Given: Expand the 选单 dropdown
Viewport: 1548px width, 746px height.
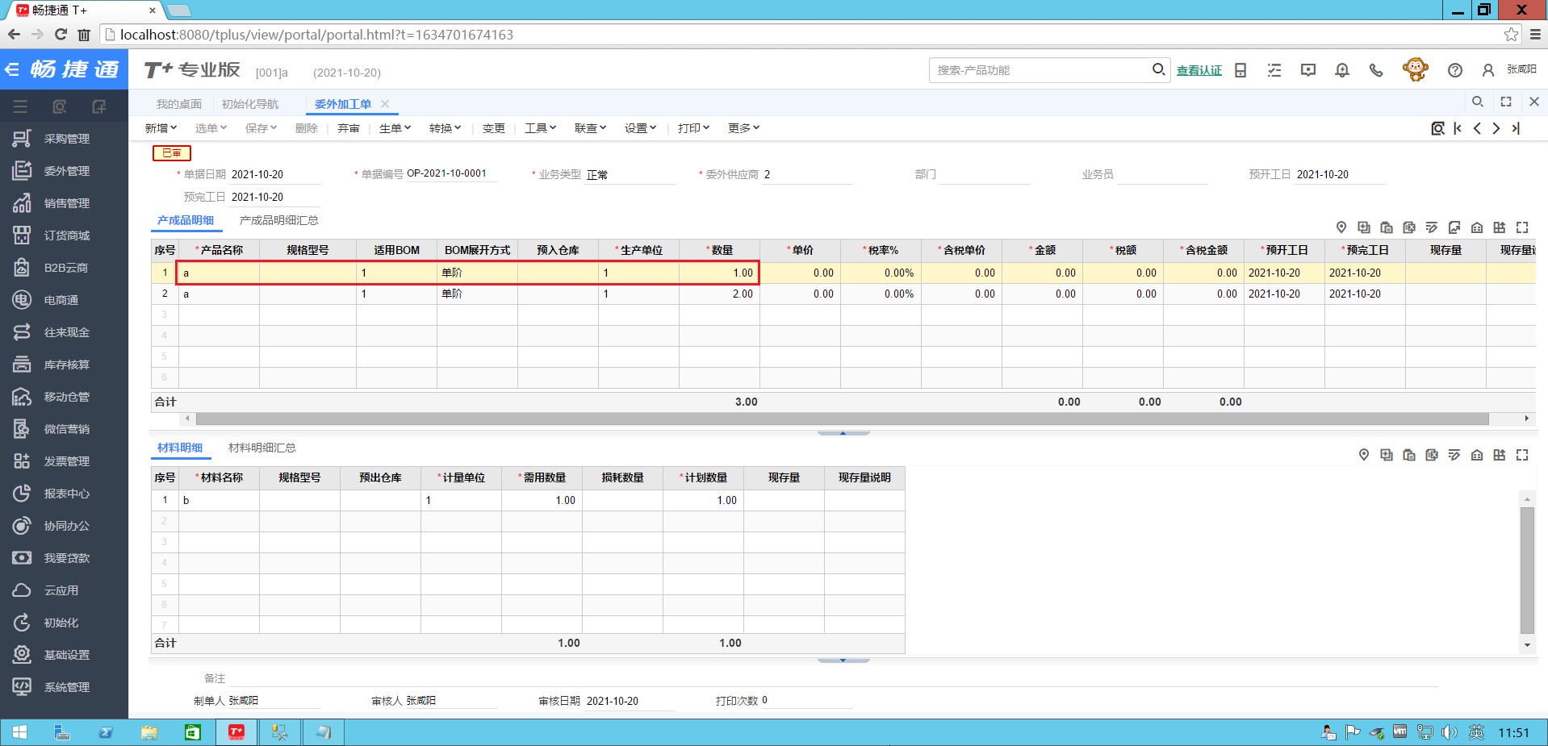Looking at the screenshot, I should (211, 128).
